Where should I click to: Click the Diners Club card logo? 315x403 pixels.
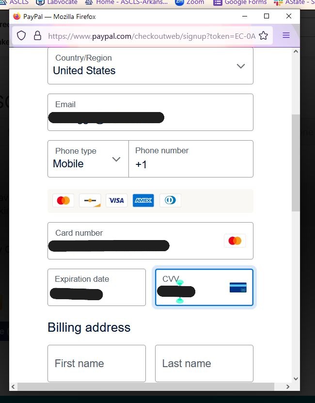(170, 200)
